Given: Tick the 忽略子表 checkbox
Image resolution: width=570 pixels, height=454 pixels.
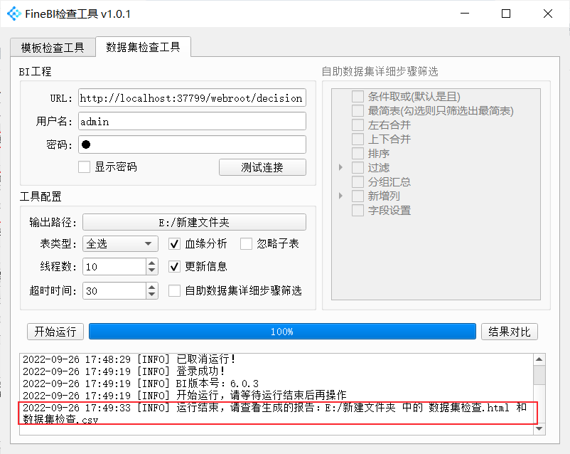Looking at the screenshot, I should coord(246,243).
